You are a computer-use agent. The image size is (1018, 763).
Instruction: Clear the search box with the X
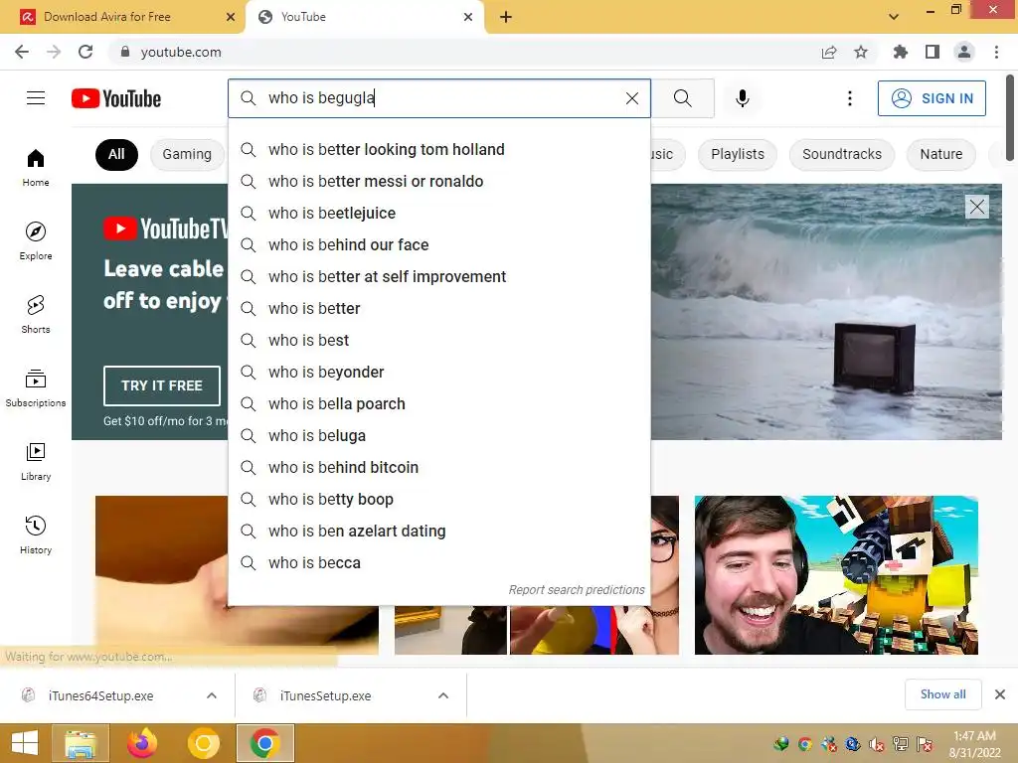[x=631, y=98]
